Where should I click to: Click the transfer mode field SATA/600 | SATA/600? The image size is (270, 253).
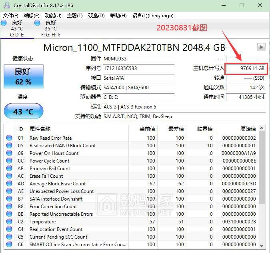(139, 88)
